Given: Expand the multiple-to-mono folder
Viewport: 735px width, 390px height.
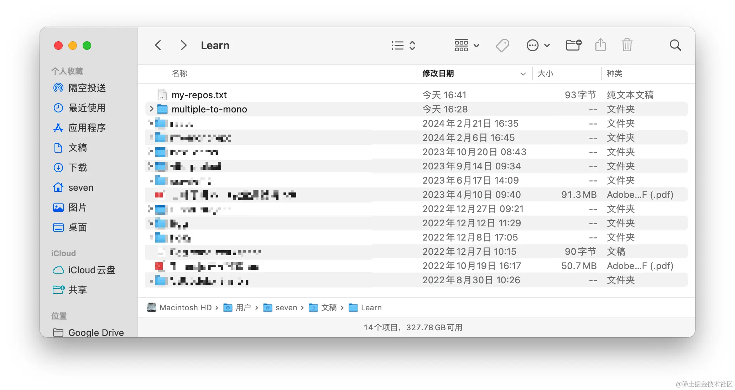Looking at the screenshot, I should 151,109.
